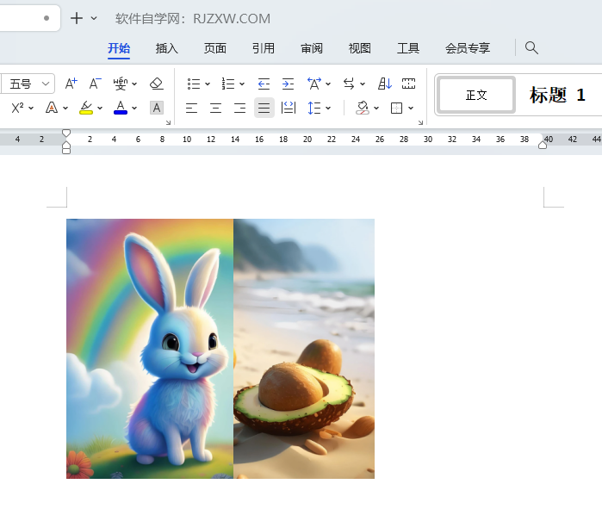Image resolution: width=602 pixels, height=515 pixels.
Task: Click the first-line indent ruler marker
Action: pyautogui.click(x=66, y=133)
